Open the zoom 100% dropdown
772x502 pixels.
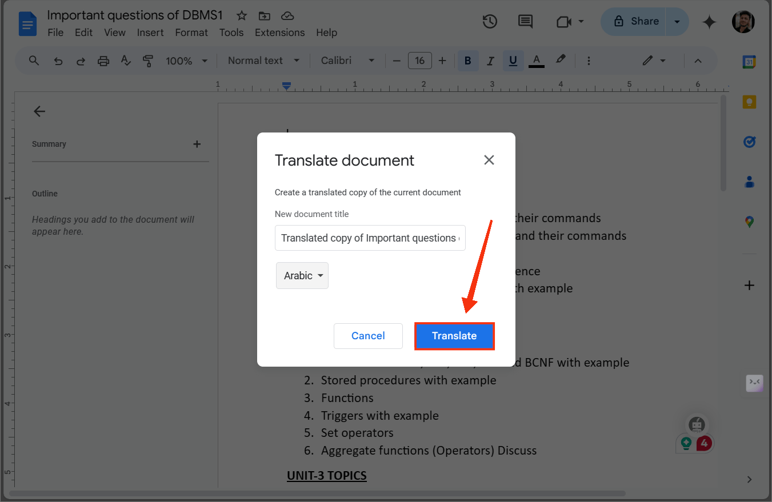[x=187, y=61]
